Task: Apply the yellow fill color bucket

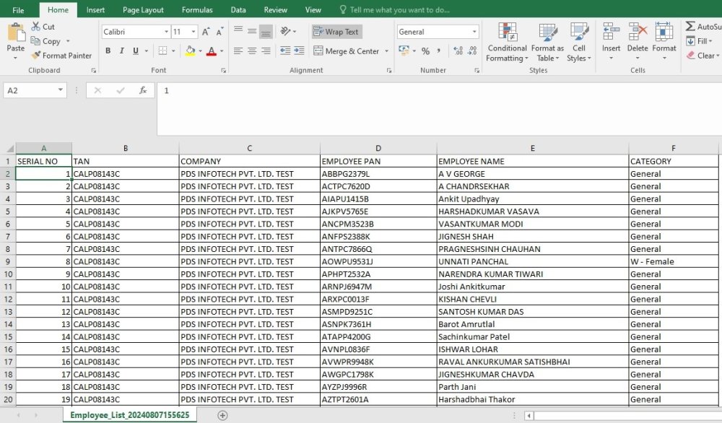Action: point(190,51)
